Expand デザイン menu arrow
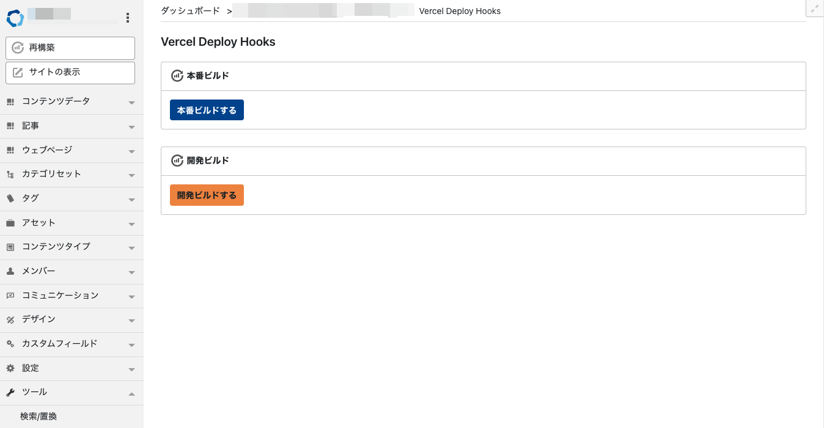Image resolution: width=824 pixels, height=428 pixels. point(132,321)
